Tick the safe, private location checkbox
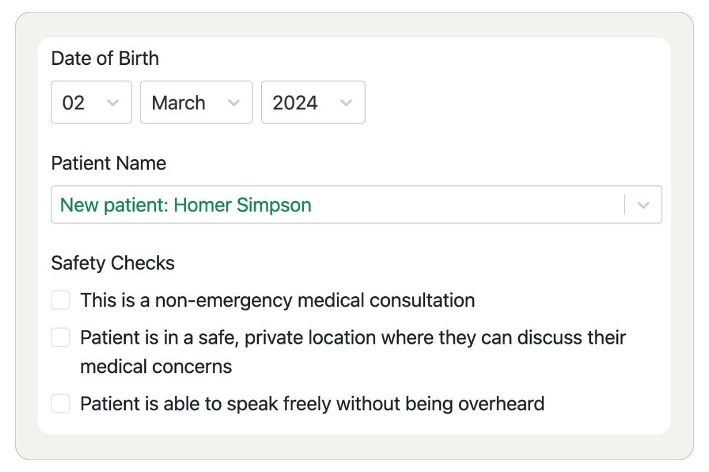709x472 pixels. coord(60,337)
